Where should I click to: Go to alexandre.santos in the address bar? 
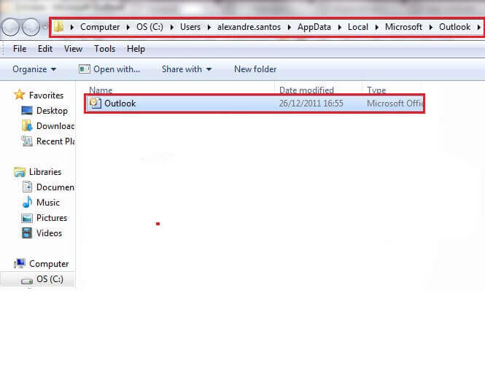coord(249,27)
